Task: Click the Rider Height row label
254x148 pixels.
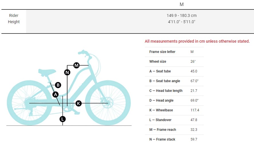Action: (x=14, y=19)
